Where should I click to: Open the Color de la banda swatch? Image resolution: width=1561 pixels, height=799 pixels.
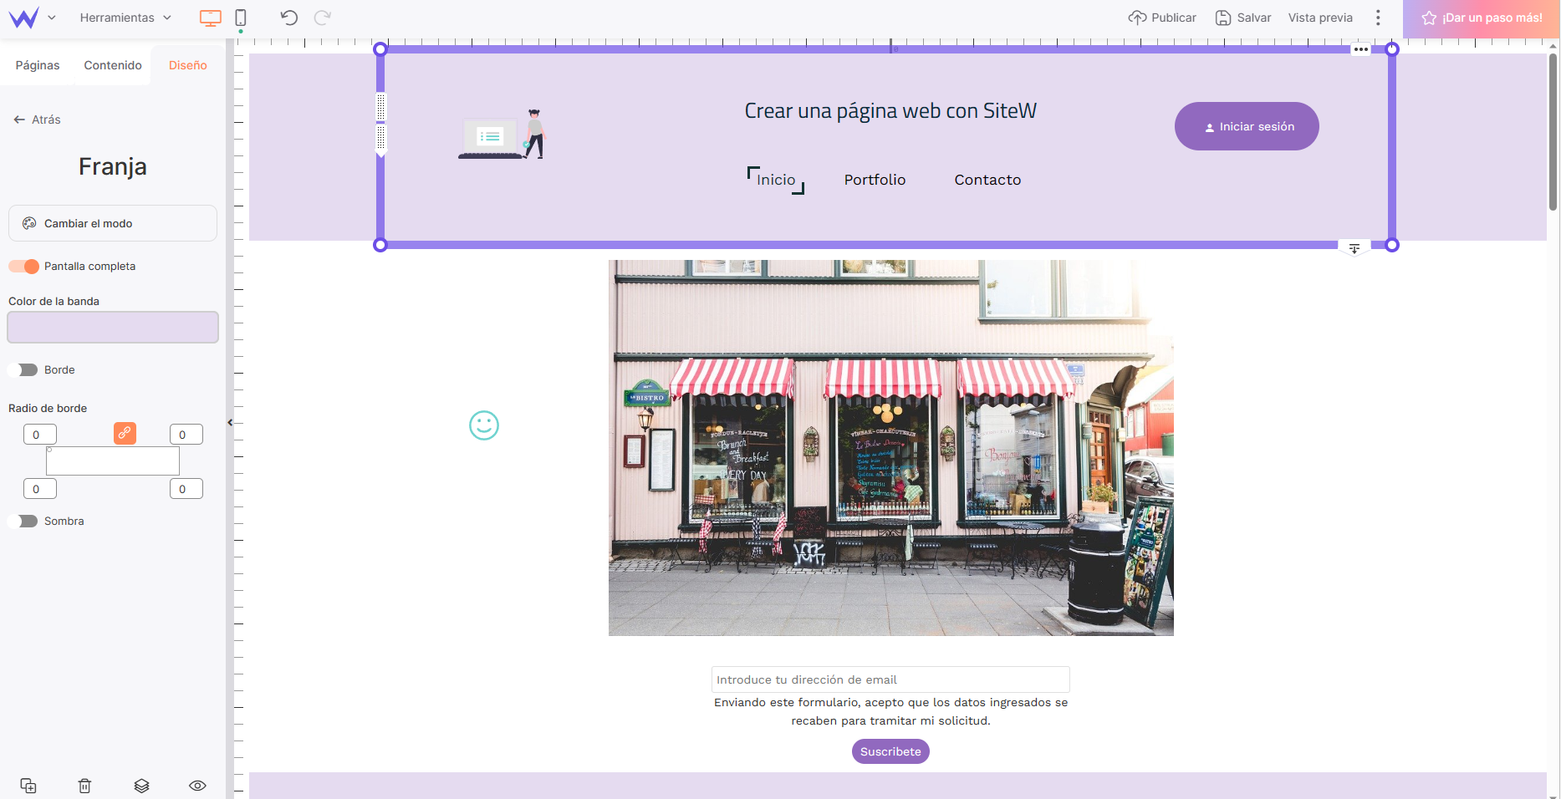(x=113, y=328)
